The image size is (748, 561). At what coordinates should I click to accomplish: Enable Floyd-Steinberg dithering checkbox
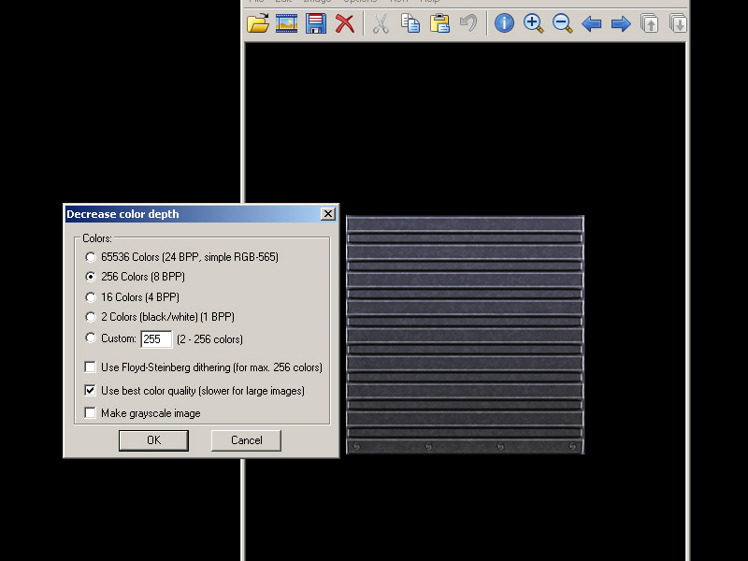point(90,367)
